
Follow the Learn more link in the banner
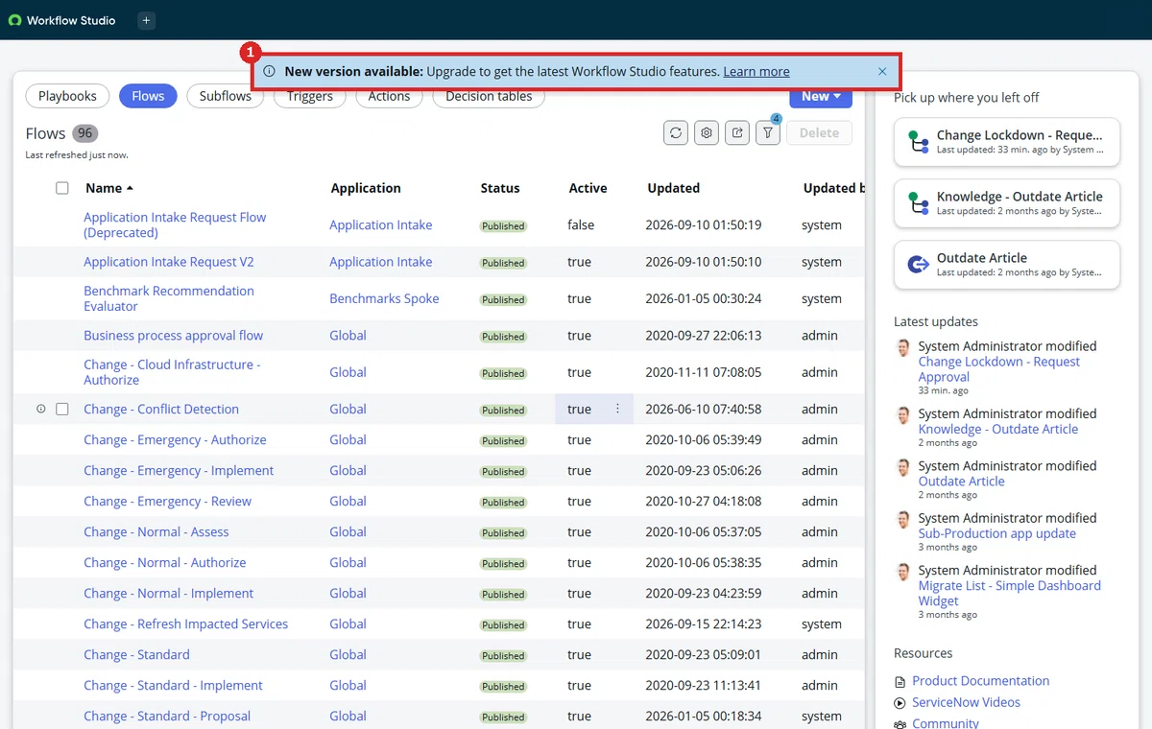756,72
